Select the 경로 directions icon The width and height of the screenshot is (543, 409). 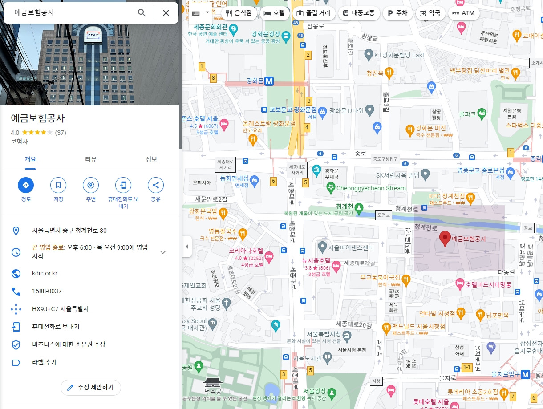tap(26, 185)
